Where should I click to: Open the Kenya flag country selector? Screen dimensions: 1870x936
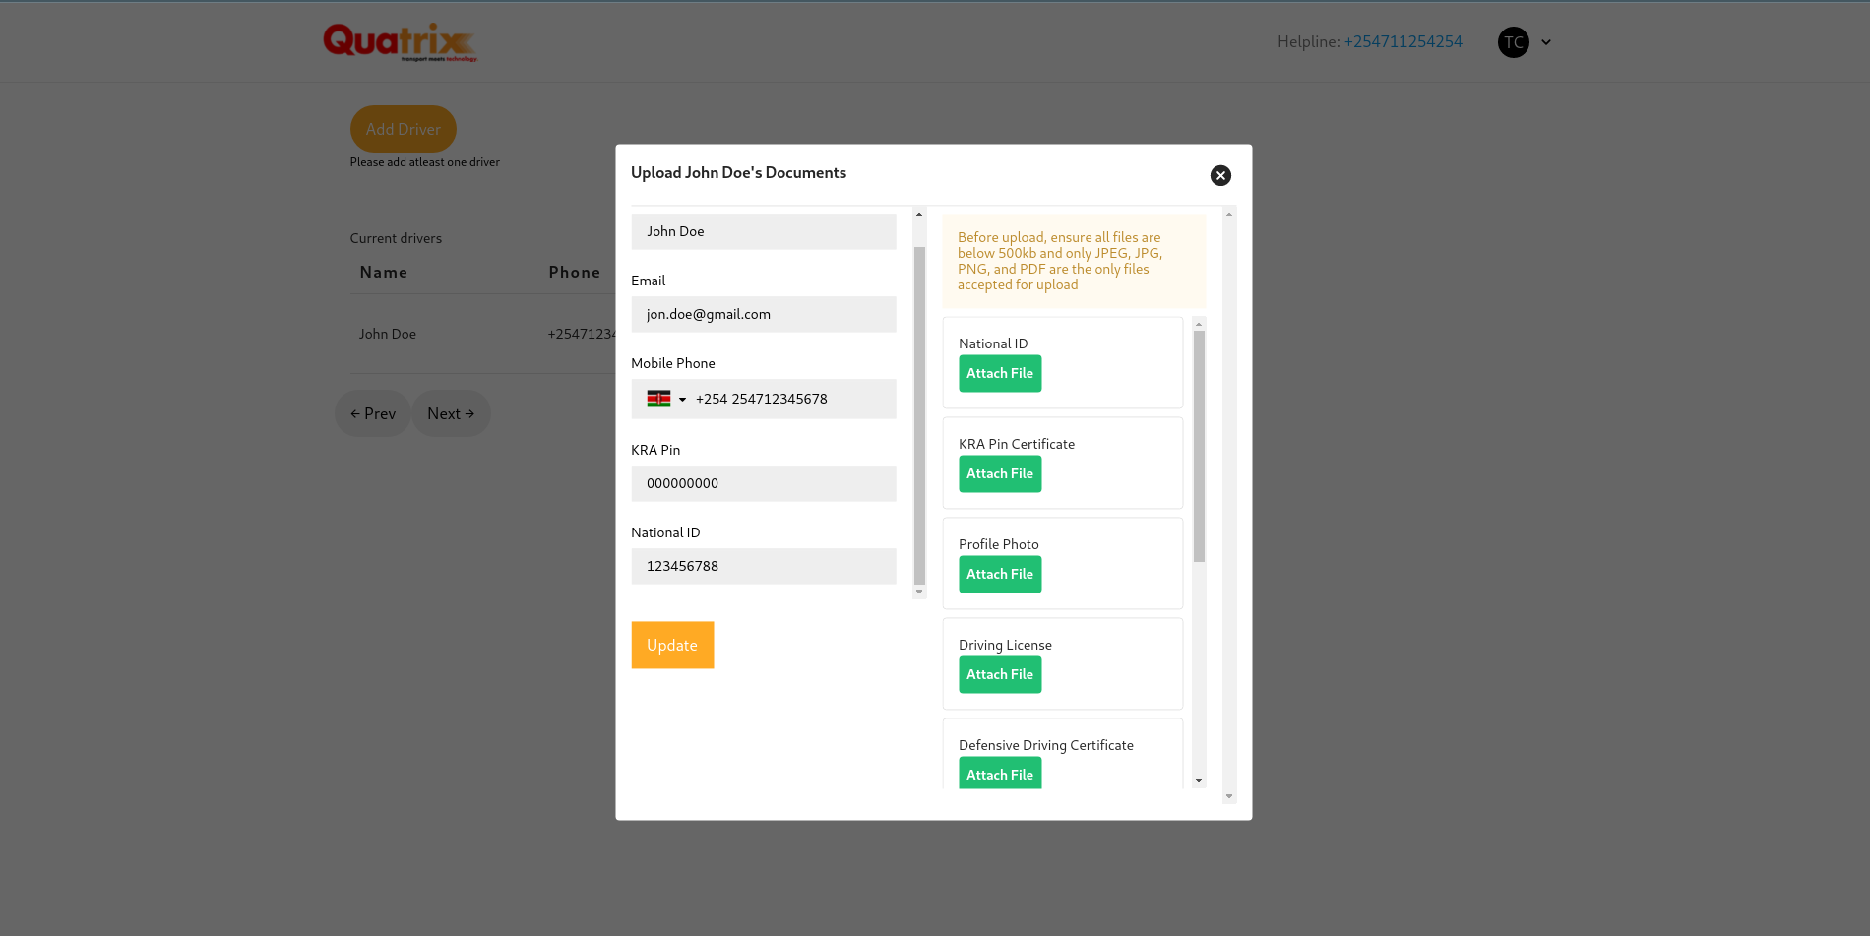click(666, 399)
